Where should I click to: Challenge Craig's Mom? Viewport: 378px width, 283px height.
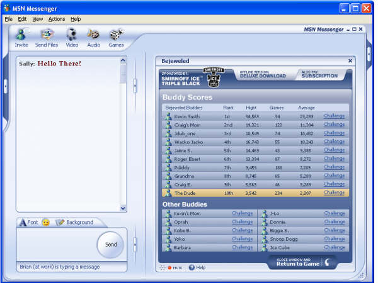tap(334, 125)
